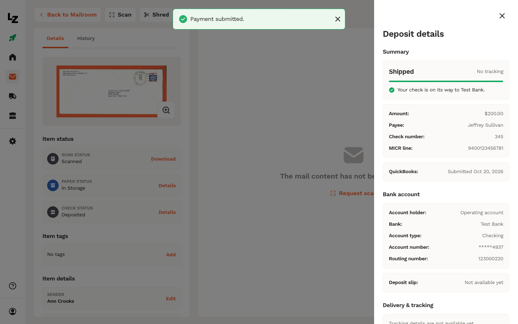Click the No tracking label
The height and width of the screenshot is (324, 518).
tap(490, 72)
